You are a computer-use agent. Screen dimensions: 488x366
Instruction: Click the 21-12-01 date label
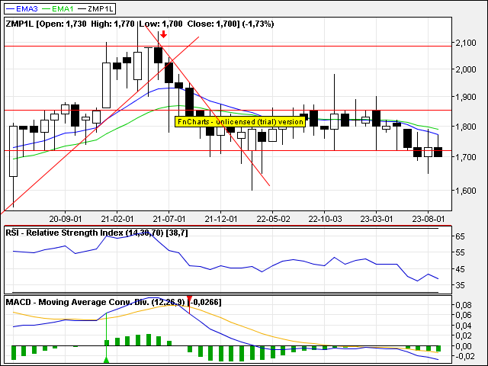[x=221, y=219]
